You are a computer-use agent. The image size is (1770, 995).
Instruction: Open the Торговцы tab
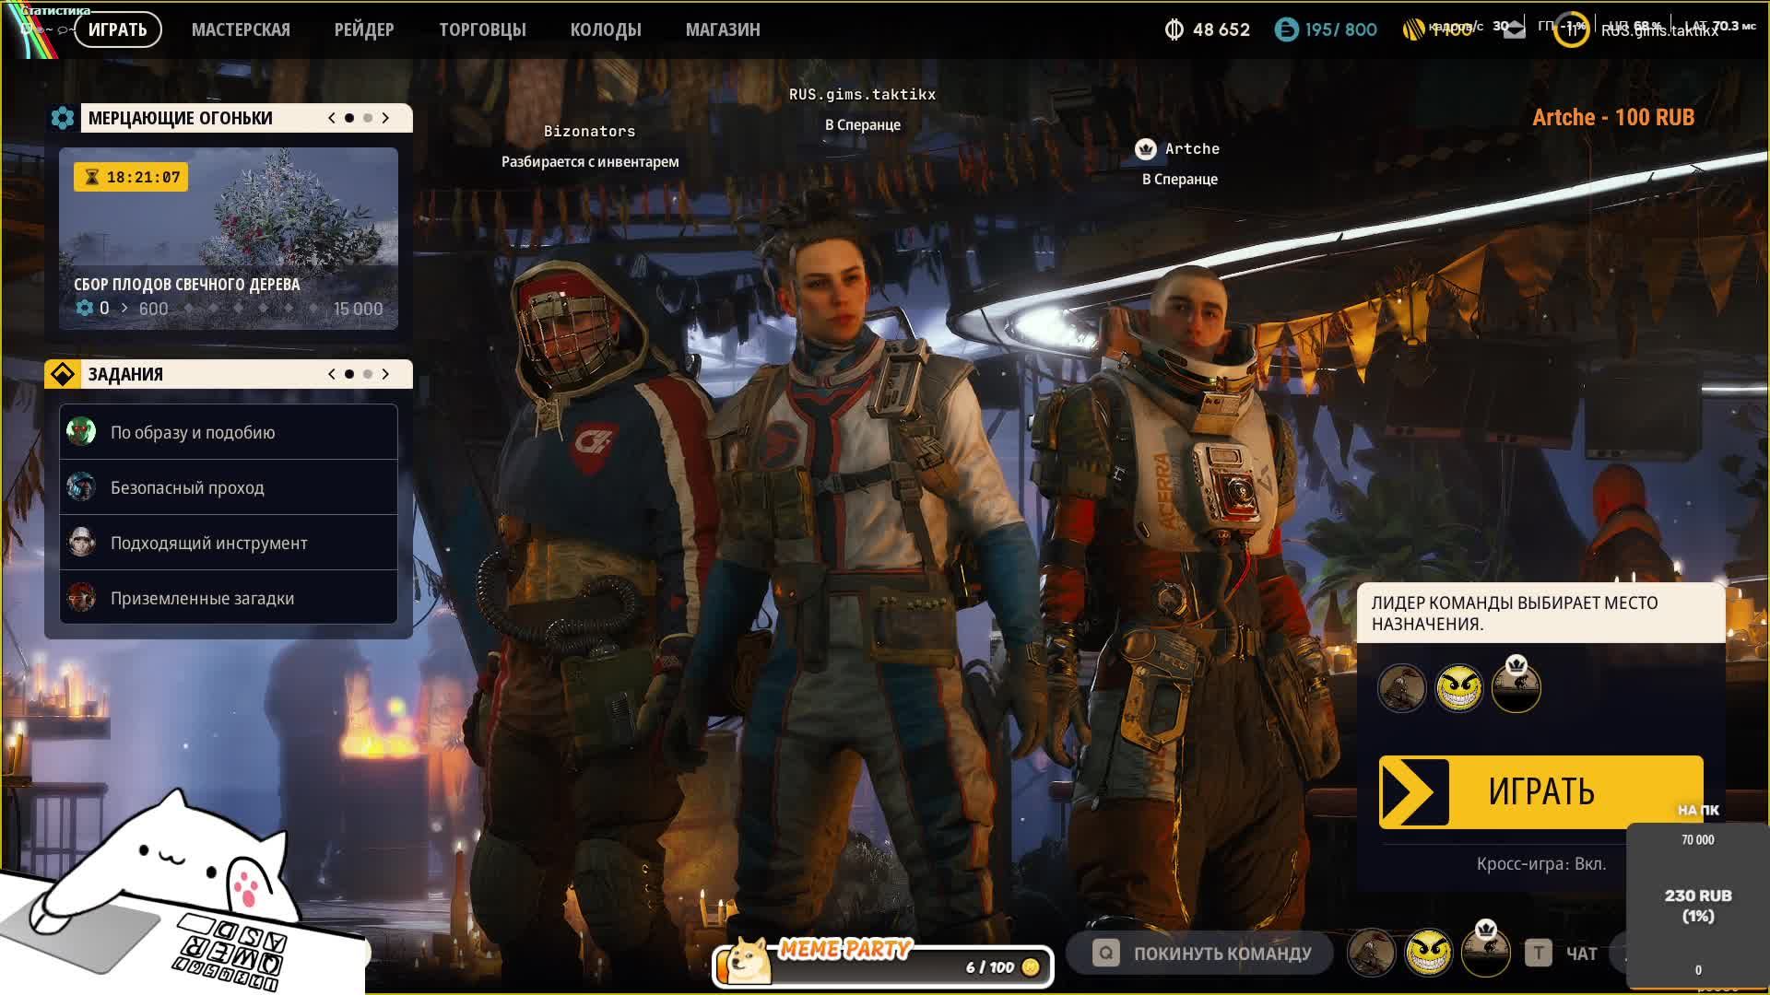(x=482, y=29)
